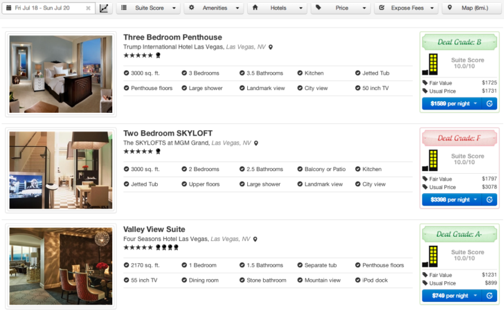The image size is (504, 313).
Task: Open the Three Bedroom Penthouse title
Action: click(x=172, y=37)
